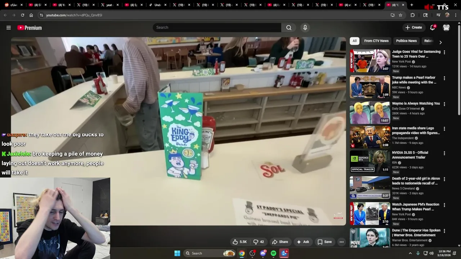Click the Windows taskbar Search box
Screen dimensions: 461x259
(x=210, y=253)
